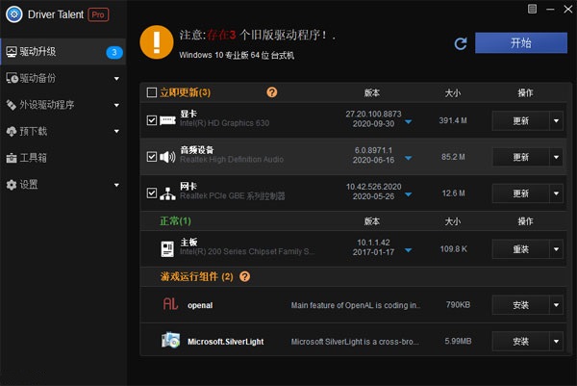Click the openal description text
577x386 pixels.
coord(356,305)
